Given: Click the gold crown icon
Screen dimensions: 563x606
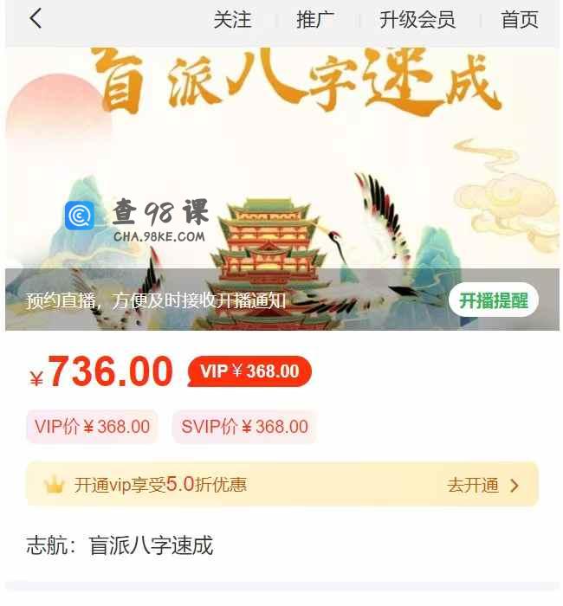Looking at the screenshot, I should pos(54,485).
